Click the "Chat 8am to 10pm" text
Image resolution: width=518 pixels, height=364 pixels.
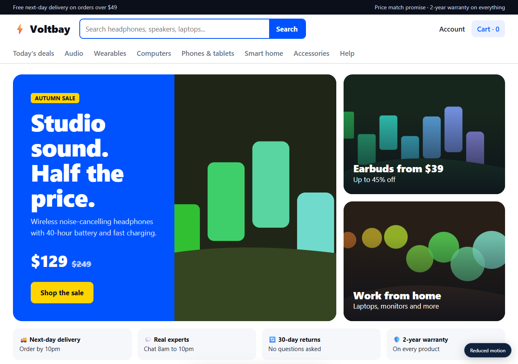[x=169, y=349]
